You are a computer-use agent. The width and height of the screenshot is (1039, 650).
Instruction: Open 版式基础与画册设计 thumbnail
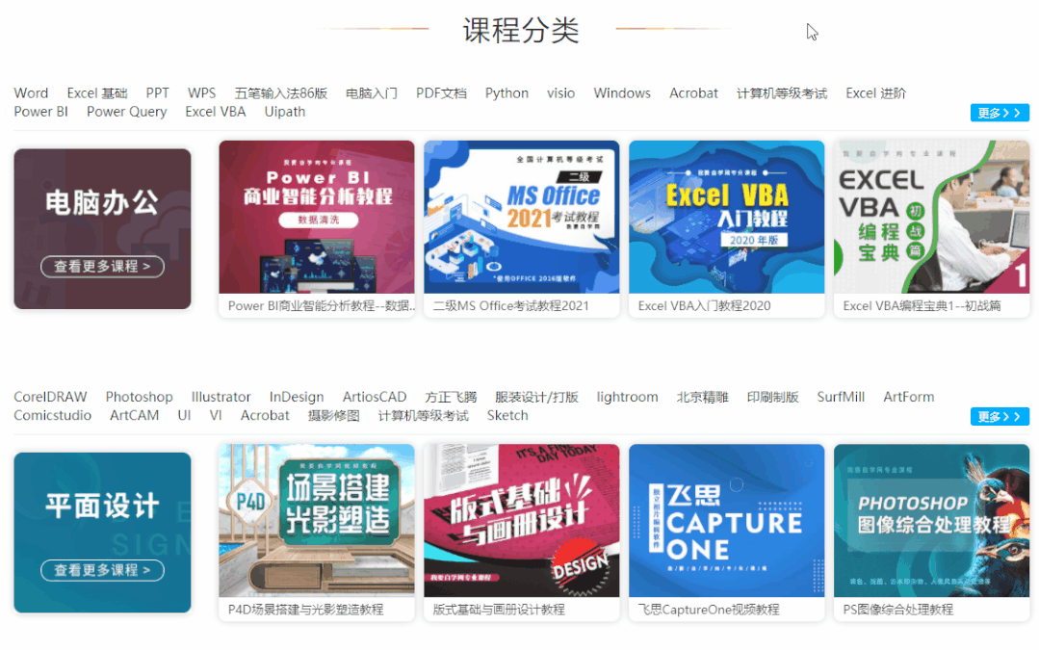click(522, 520)
